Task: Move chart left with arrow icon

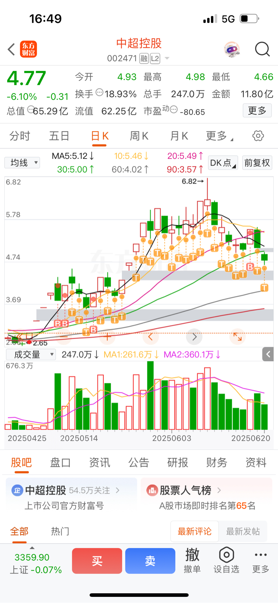Action: [x=151, y=337]
